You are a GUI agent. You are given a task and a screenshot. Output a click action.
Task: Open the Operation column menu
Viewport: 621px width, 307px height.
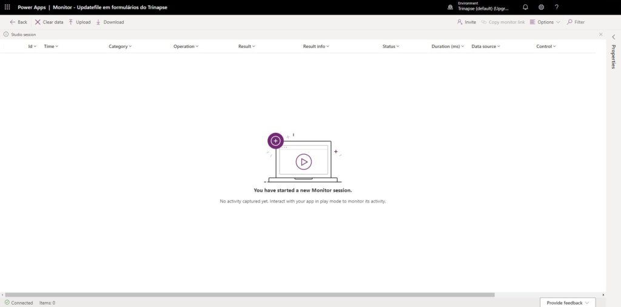(186, 46)
